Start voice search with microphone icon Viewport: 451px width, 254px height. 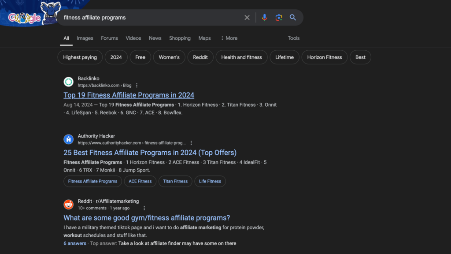264,18
